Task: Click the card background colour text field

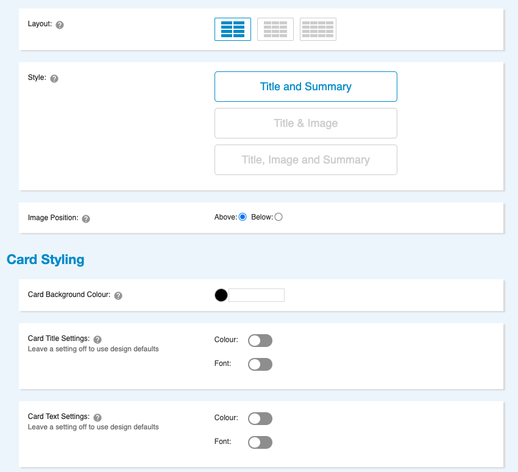Action: click(x=257, y=295)
